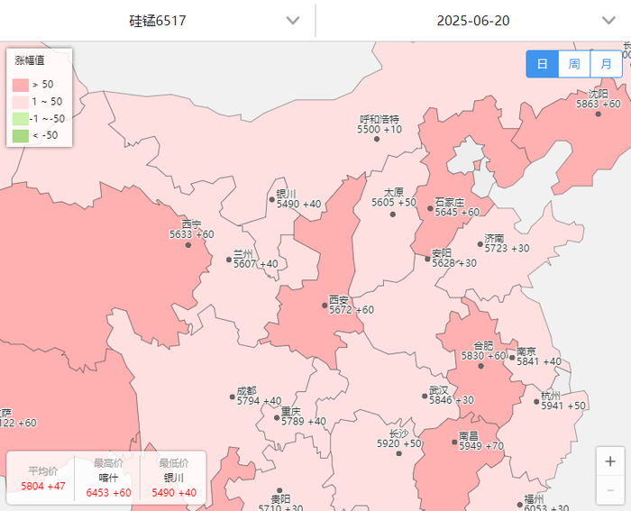This screenshot has height=511, width=631.
Task: Click the 济南 5723 +30 price label
Action: 507,243
